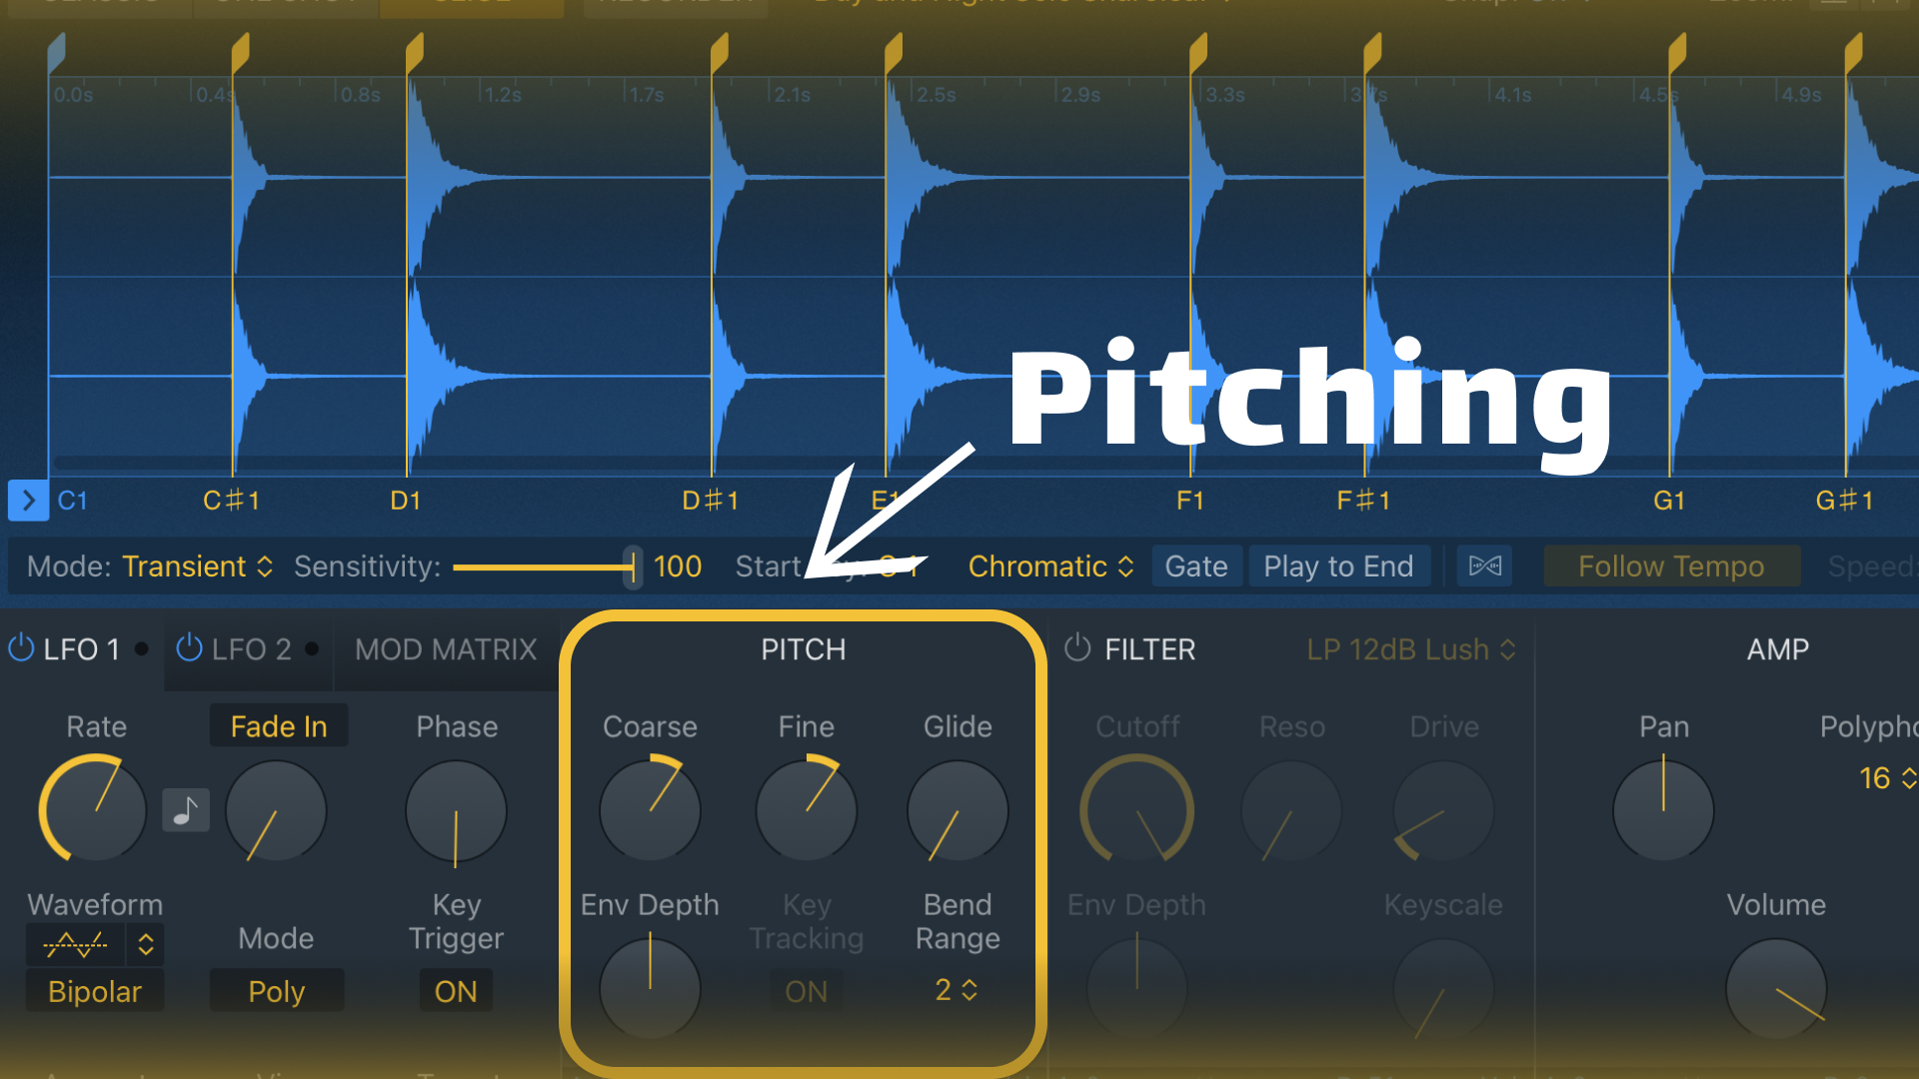
Task: Switch to the MOD MATRIX tab
Action: [x=446, y=649]
